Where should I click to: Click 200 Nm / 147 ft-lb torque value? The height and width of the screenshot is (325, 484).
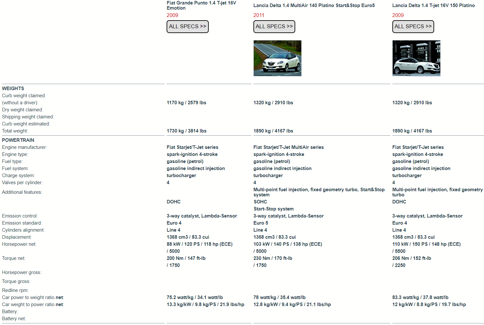click(186, 258)
